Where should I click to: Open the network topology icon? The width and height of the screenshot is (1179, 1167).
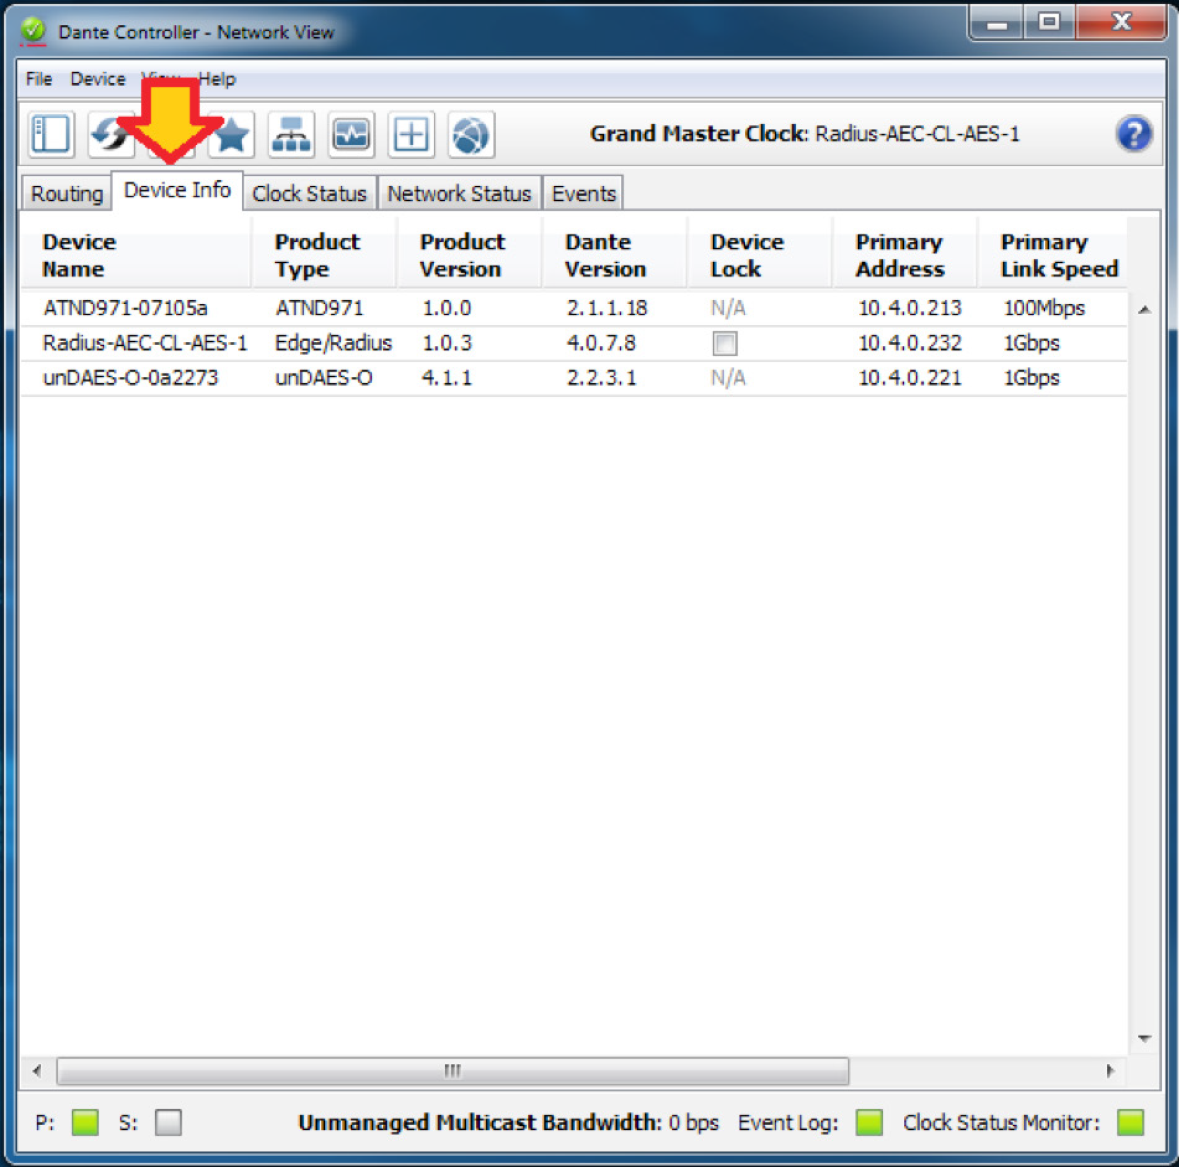tap(291, 134)
